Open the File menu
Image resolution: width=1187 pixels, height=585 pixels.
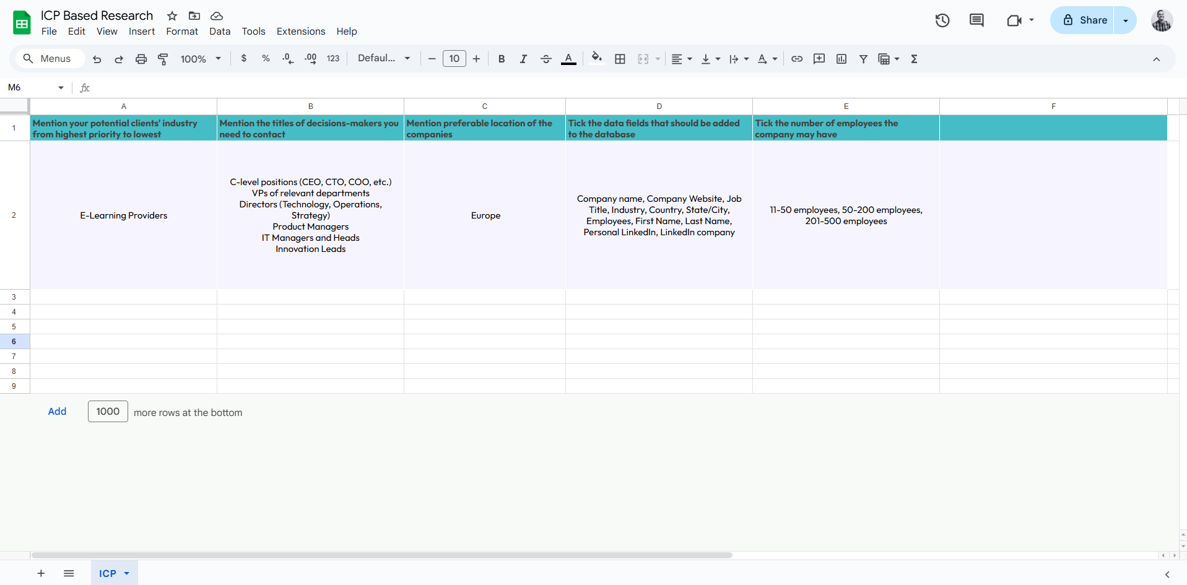click(x=49, y=31)
